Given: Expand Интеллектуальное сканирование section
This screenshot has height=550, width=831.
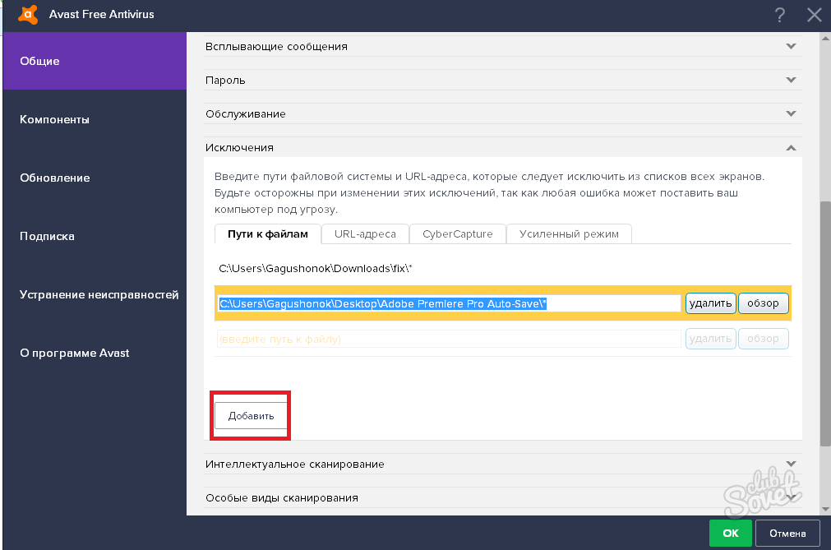Looking at the screenshot, I should coord(791,464).
